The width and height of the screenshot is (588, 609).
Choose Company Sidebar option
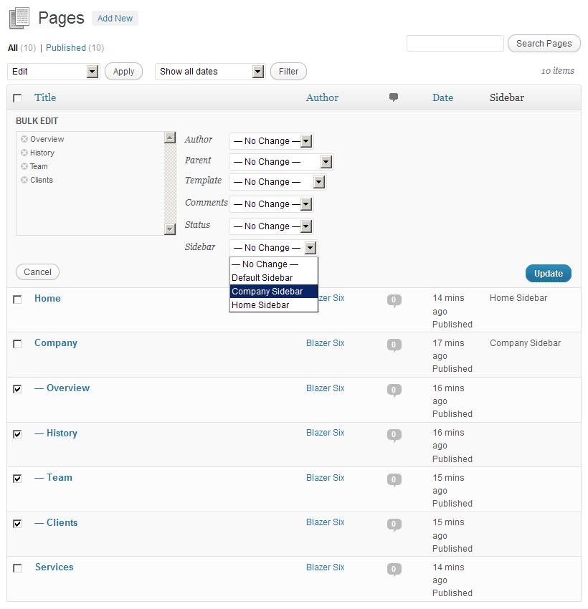274,292
